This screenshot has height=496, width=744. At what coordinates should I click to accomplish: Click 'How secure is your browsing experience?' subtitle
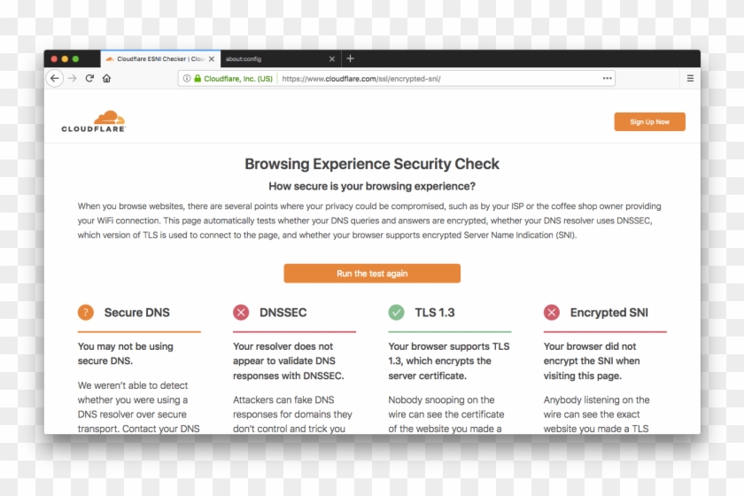(372, 186)
